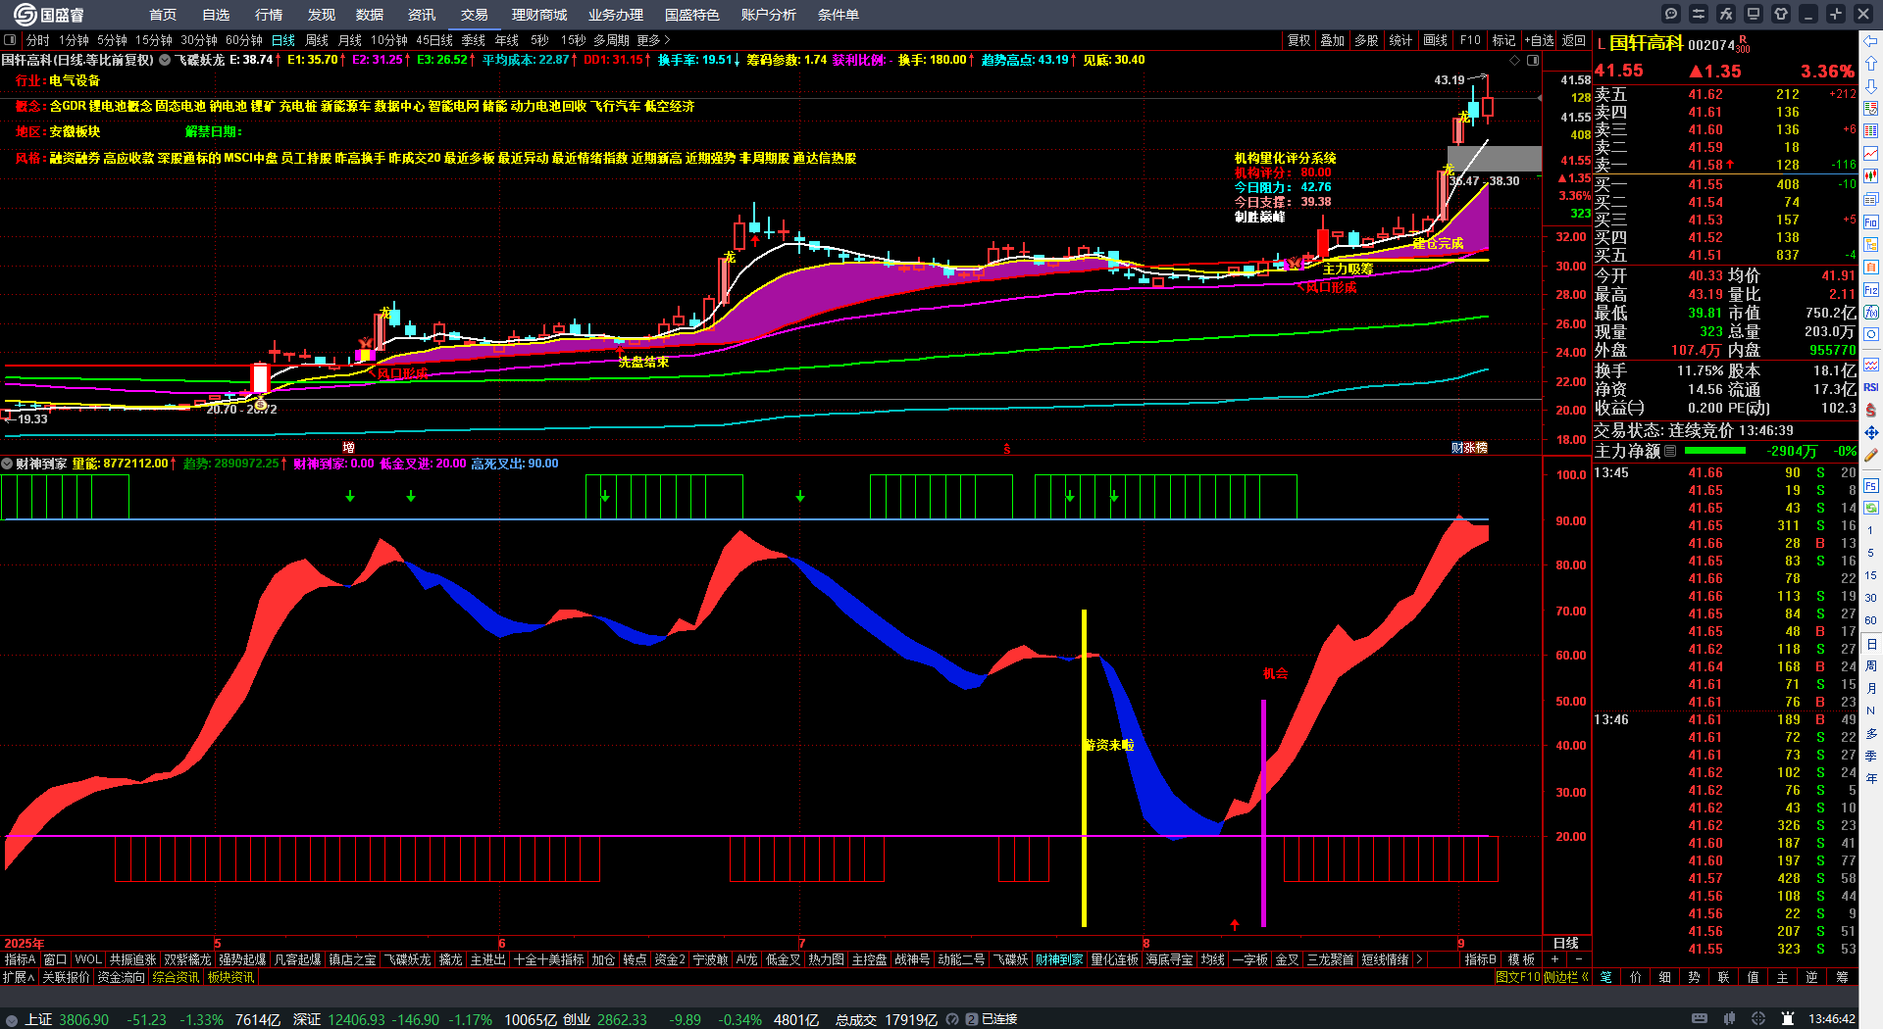Open 资金流向 link

pos(121,977)
